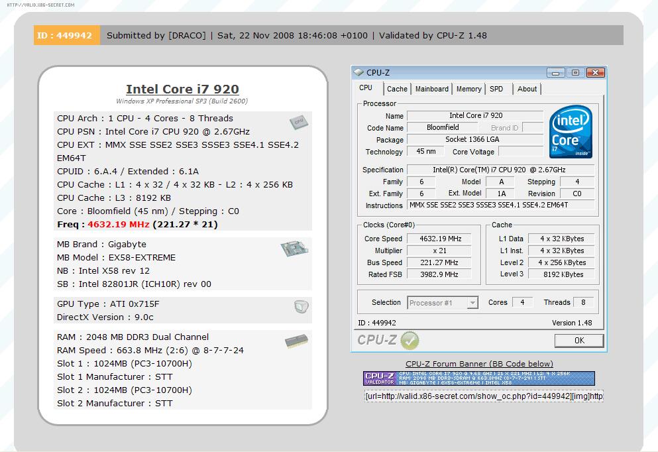The width and height of the screenshot is (658, 452).
Task: Click the CPUID : 6.A.4 line
Action: (x=128, y=171)
